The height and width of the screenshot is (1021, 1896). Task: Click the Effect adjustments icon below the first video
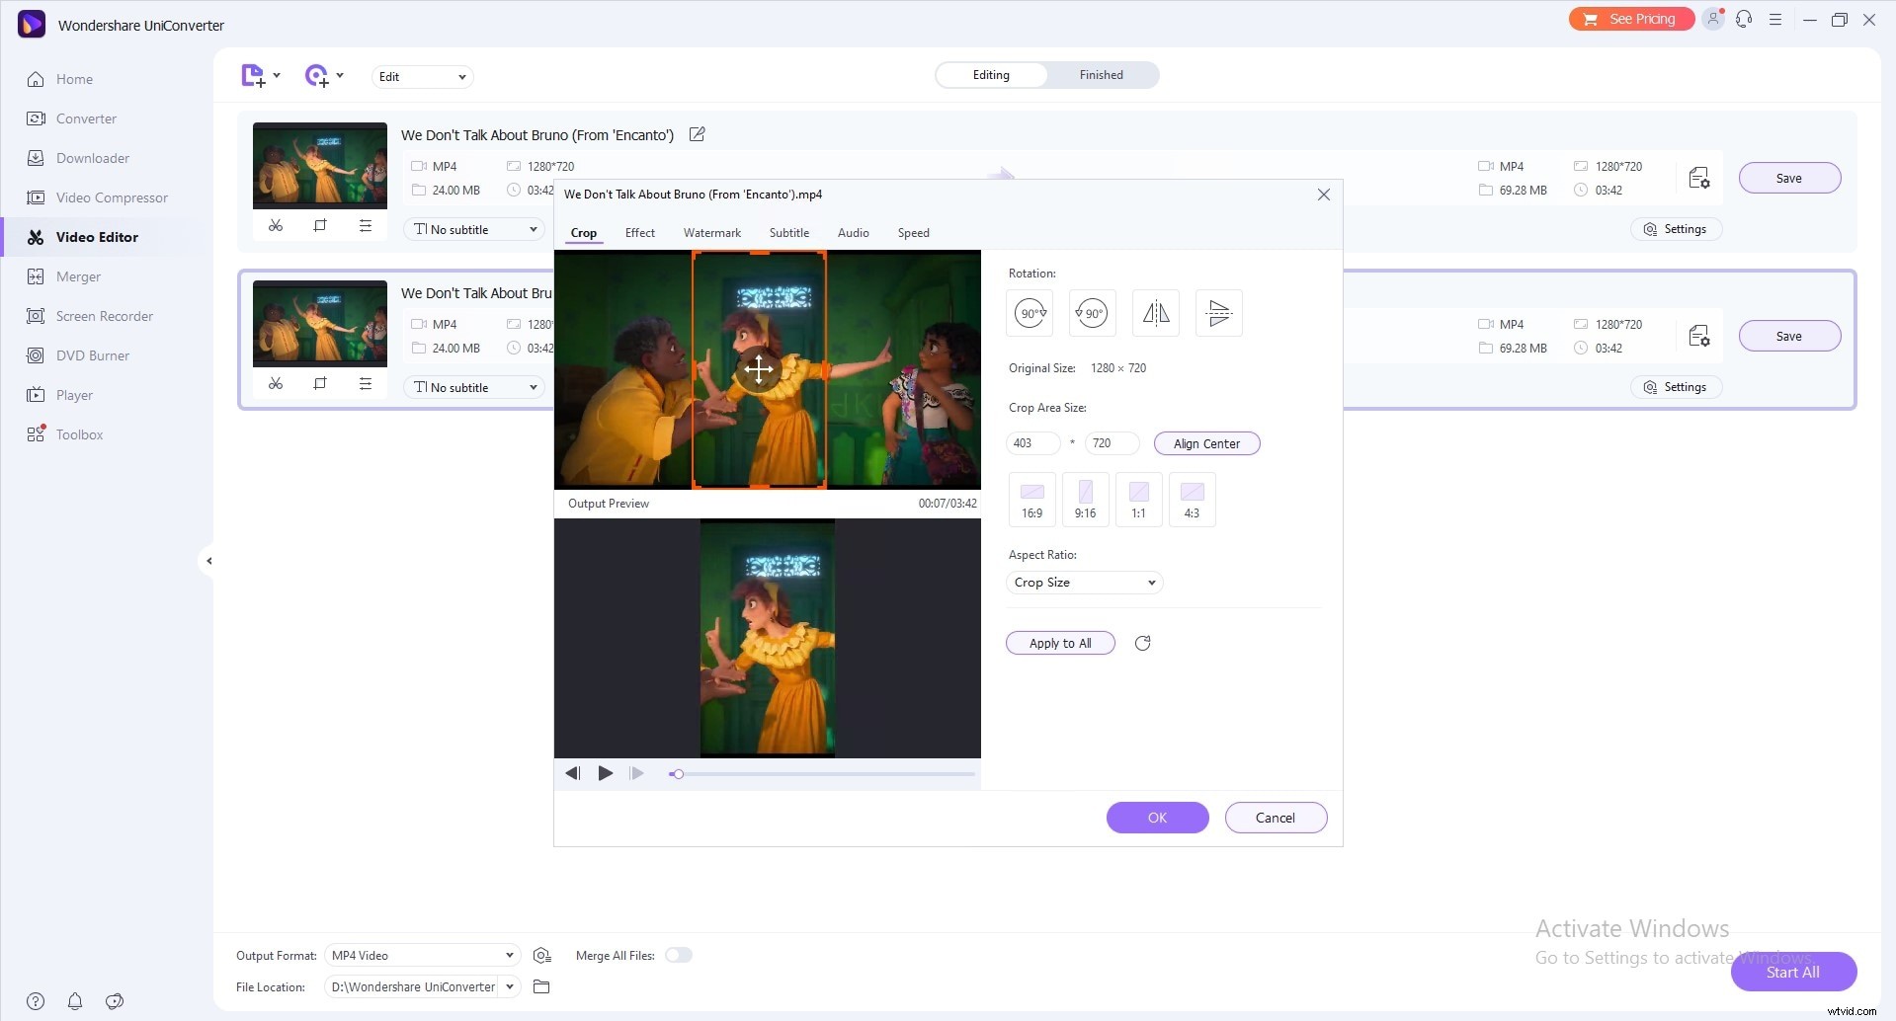click(367, 226)
